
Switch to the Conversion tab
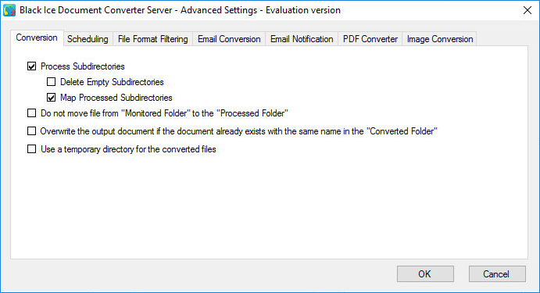click(x=37, y=38)
